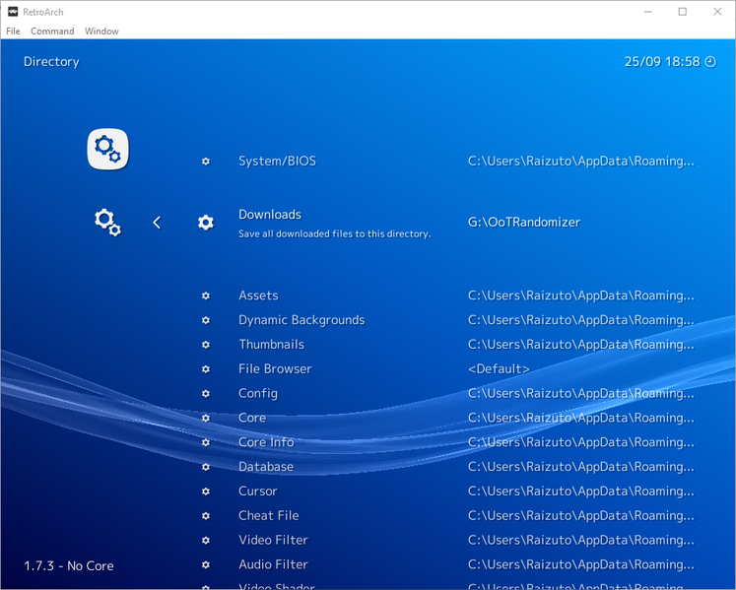Select the Audio Filter directory entry
This screenshot has height=590, width=736.
pyautogui.click(x=273, y=564)
